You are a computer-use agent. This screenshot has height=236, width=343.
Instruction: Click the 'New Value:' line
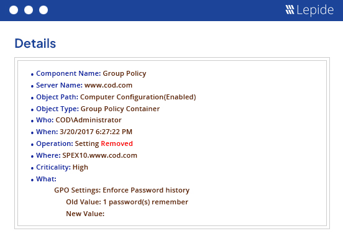[85, 214]
